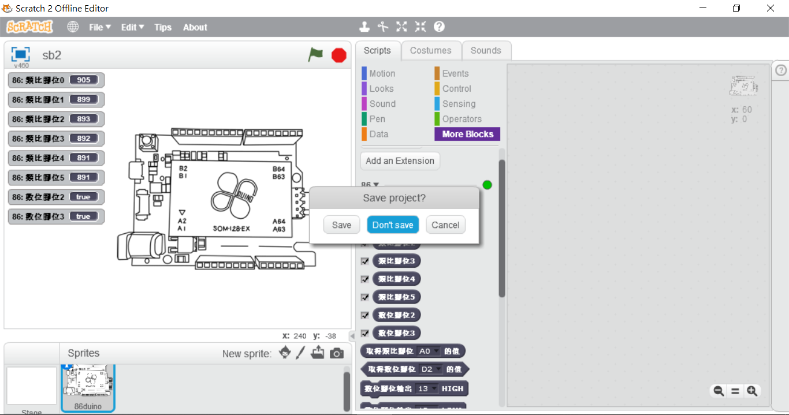789x415 pixels.
Task: Open the About menu item
Action: pos(195,27)
